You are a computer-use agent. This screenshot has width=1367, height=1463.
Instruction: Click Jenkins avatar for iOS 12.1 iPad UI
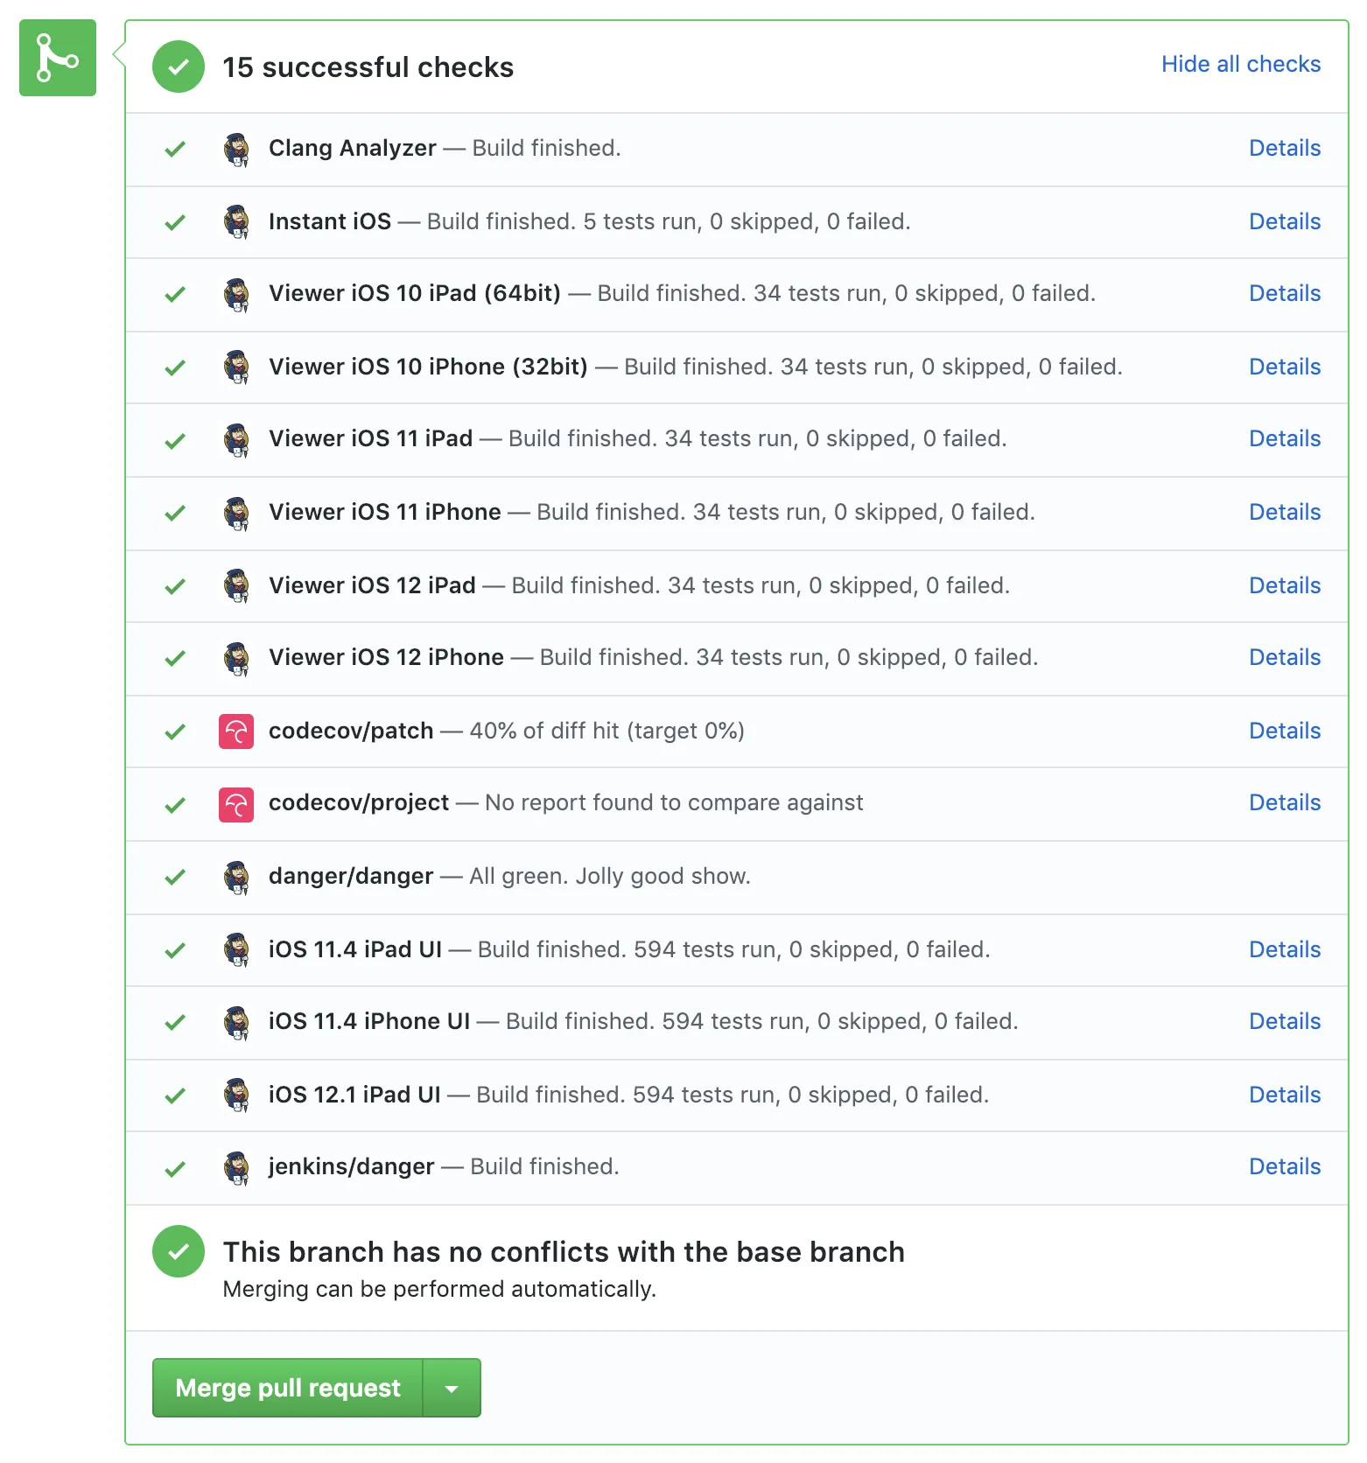(x=236, y=1095)
